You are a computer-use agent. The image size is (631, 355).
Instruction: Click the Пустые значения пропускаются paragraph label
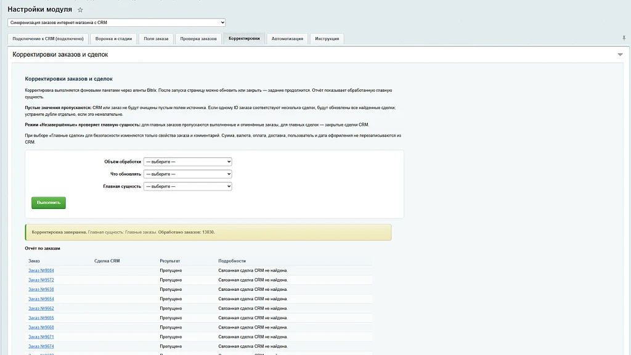(x=58, y=107)
